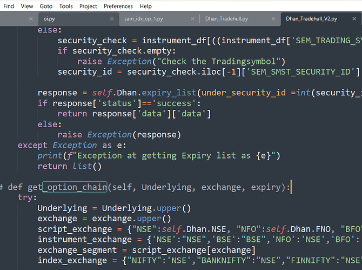Click the 'status' key string
The image size is (362, 270).
click(x=117, y=103)
